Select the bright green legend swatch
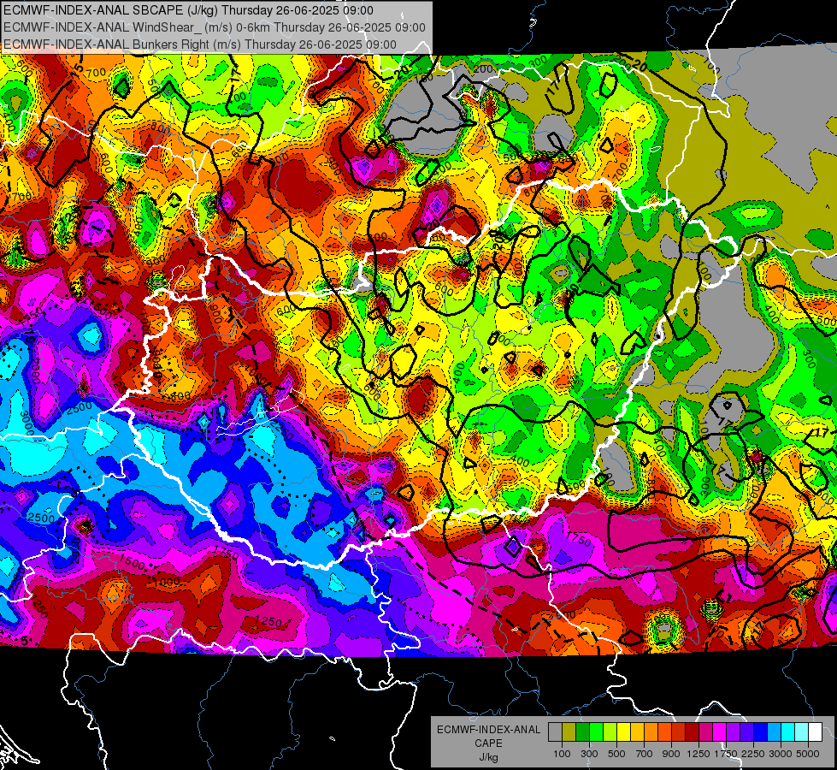837x770 pixels. (x=596, y=732)
